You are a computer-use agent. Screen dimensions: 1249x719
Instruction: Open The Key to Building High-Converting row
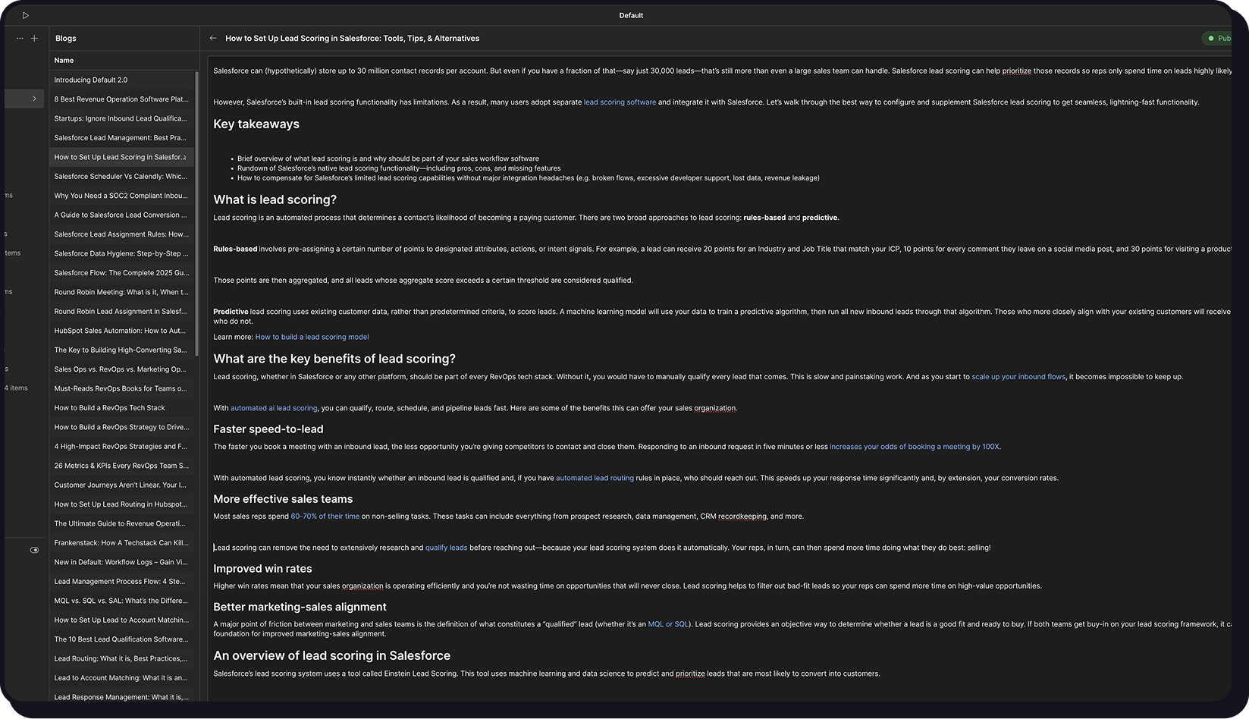(x=121, y=350)
